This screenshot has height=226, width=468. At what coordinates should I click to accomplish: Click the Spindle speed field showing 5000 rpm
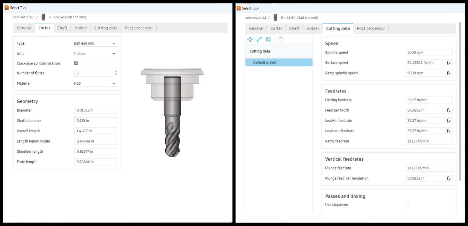tap(428, 53)
